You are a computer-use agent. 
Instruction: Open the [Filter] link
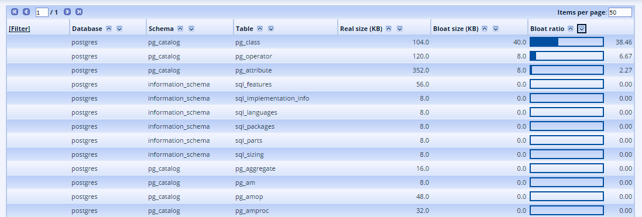[19, 29]
